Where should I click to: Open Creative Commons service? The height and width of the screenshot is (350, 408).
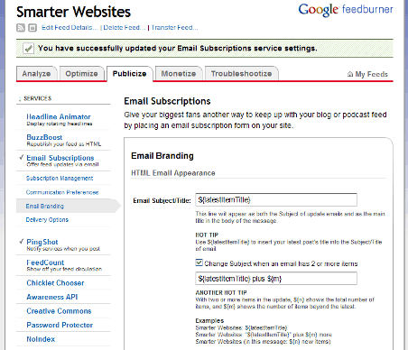59,311
